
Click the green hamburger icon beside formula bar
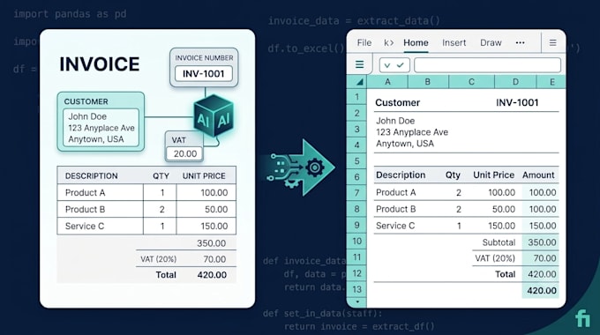tap(359, 64)
